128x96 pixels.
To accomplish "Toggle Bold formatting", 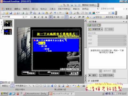I will (35, 17).
